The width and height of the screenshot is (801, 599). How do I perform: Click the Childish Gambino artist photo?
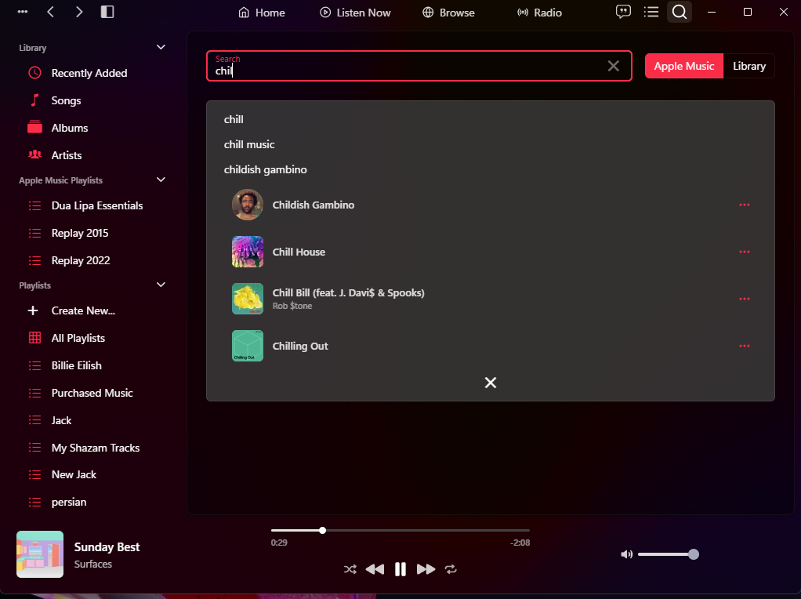click(248, 205)
